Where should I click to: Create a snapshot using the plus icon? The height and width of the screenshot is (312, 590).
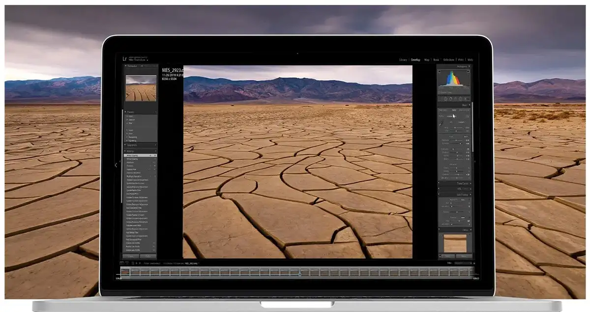coord(155,145)
